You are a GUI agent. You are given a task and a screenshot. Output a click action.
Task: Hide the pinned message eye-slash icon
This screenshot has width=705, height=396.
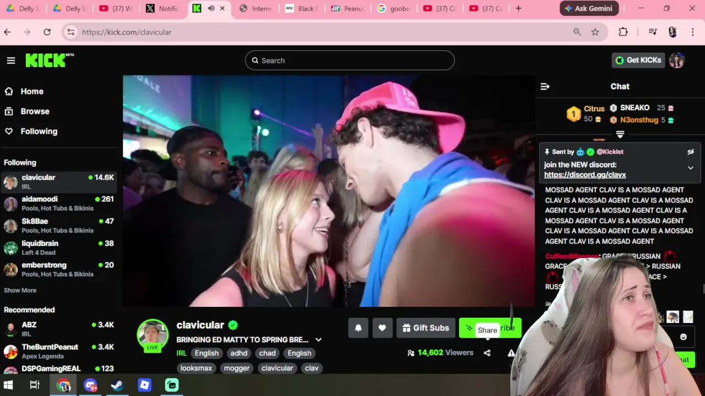coord(690,152)
